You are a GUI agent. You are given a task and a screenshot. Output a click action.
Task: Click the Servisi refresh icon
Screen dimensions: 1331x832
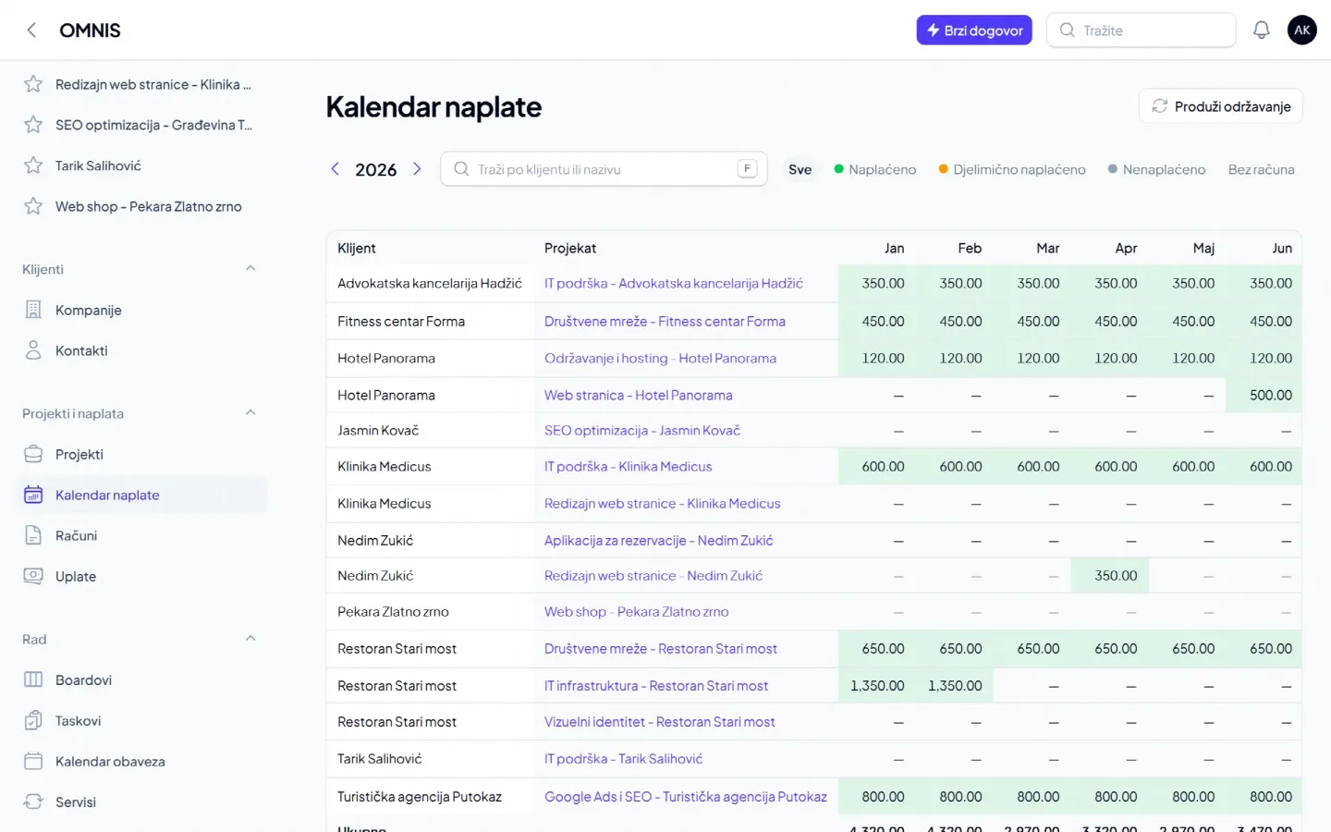(33, 801)
